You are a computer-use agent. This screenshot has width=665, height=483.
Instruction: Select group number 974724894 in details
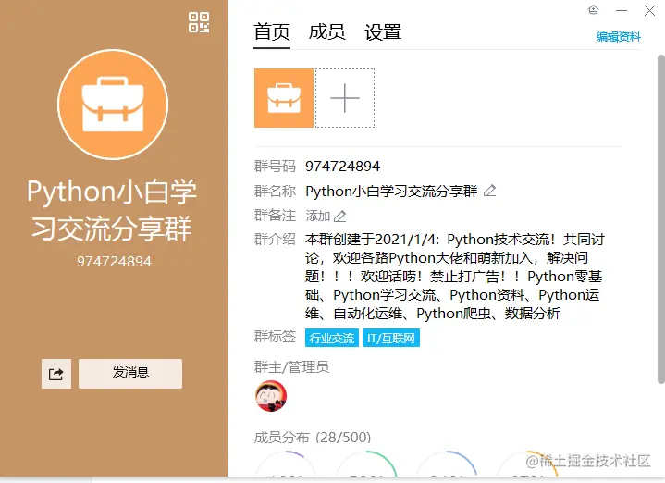(x=343, y=166)
